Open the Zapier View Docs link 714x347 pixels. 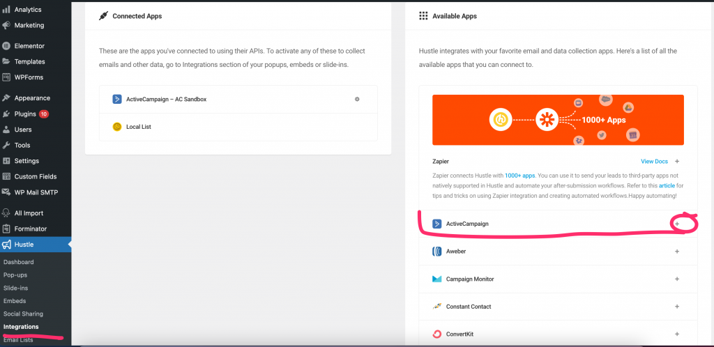point(654,162)
